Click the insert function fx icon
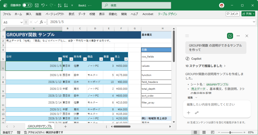The width and height of the screenshot is (258, 135). tap(41, 22)
